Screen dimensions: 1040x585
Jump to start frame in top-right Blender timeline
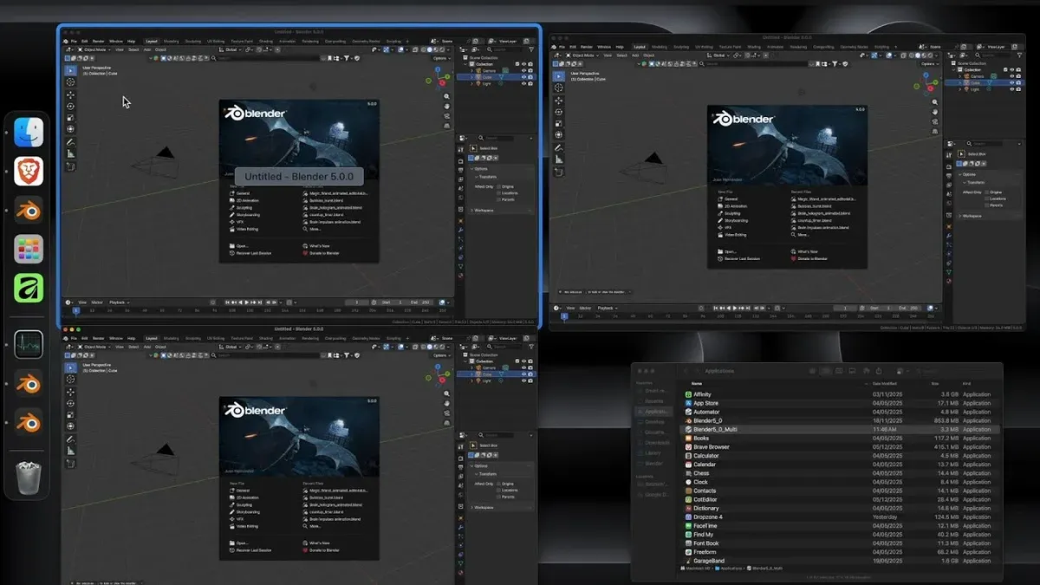(x=714, y=308)
